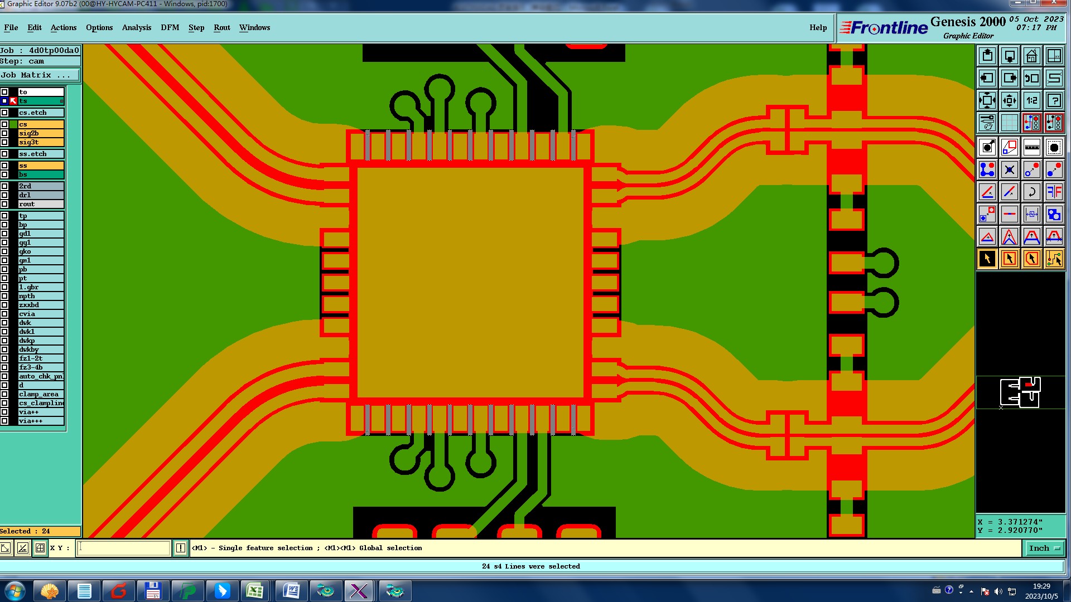This screenshot has width=1071, height=602.
Task: Click the help question mark toolbar icon
Action: point(1054,100)
